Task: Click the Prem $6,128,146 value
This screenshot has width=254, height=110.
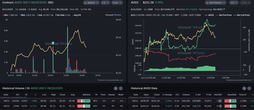Action: (x=62, y=9)
